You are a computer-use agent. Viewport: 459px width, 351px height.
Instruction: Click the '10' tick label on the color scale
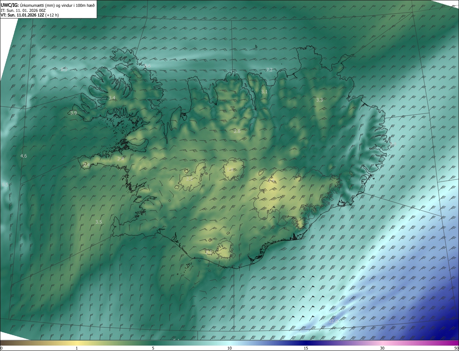click(x=229, y=348)
